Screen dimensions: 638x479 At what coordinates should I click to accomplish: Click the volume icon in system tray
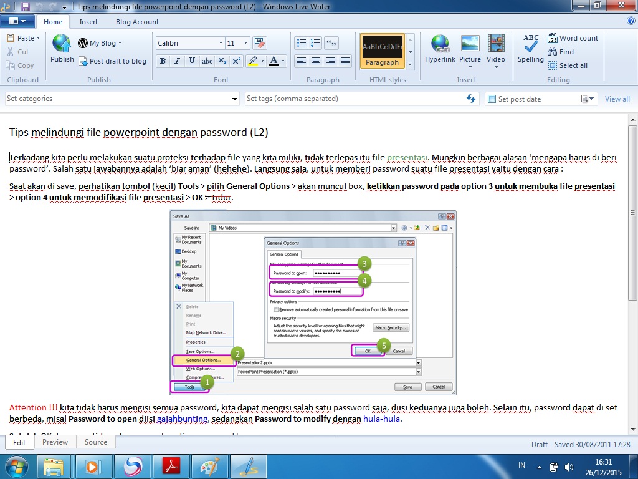(569, 467)
